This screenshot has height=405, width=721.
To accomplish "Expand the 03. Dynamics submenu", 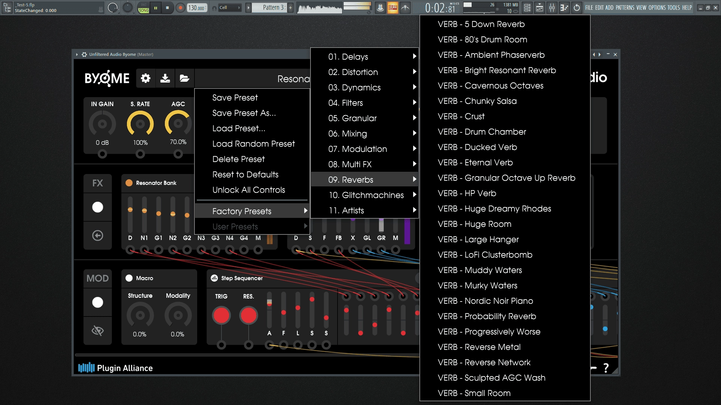I will [x=365, y=87].
